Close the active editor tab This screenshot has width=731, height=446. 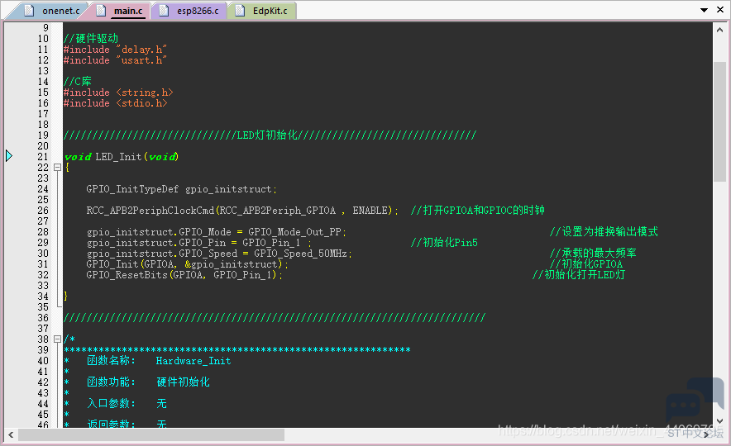[719, 10]
